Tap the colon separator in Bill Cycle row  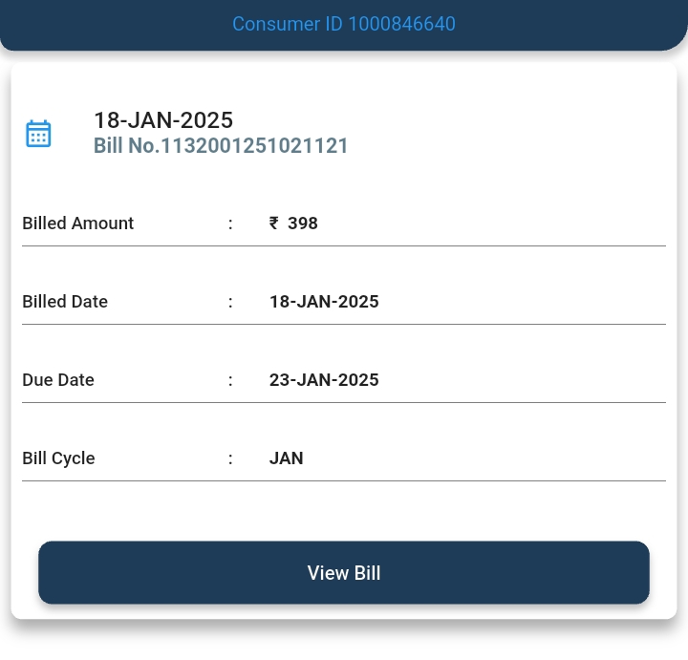230,458
